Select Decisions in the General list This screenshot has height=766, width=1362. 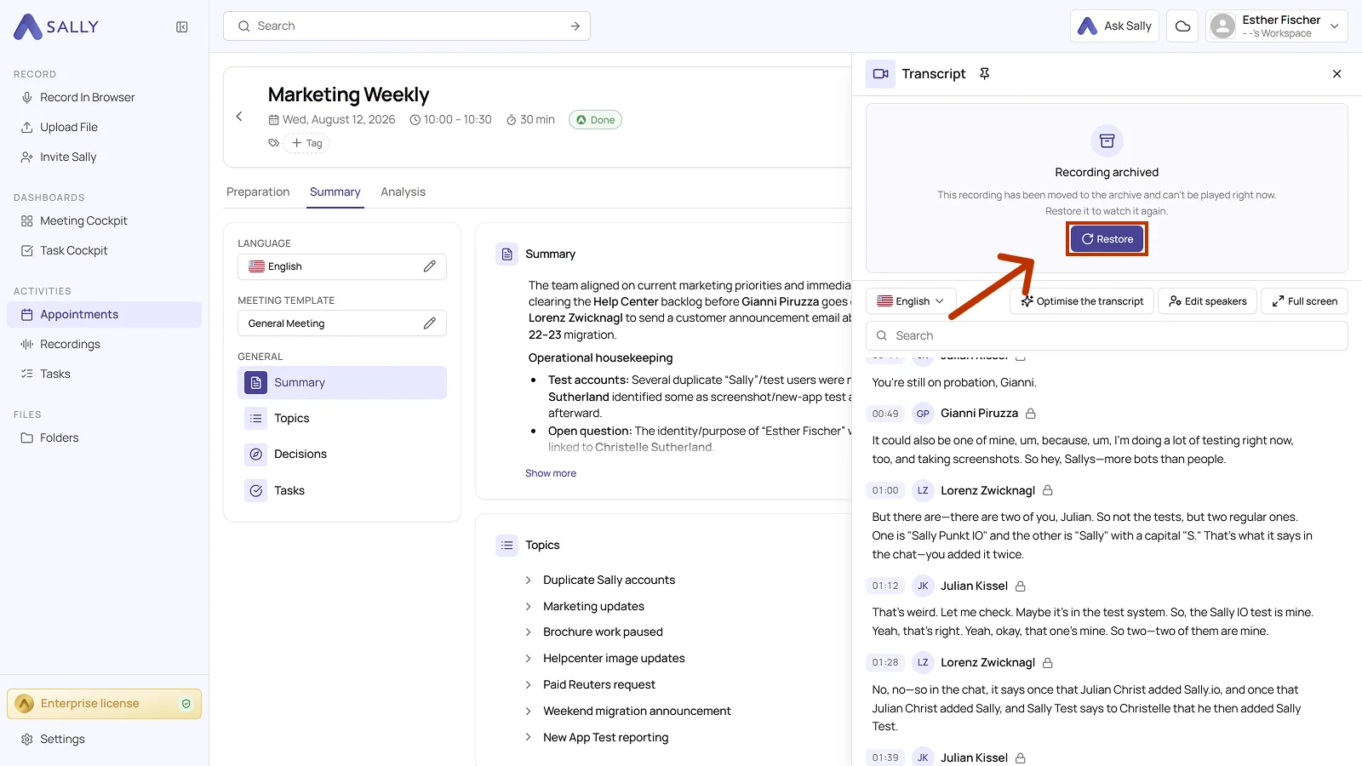342,454
